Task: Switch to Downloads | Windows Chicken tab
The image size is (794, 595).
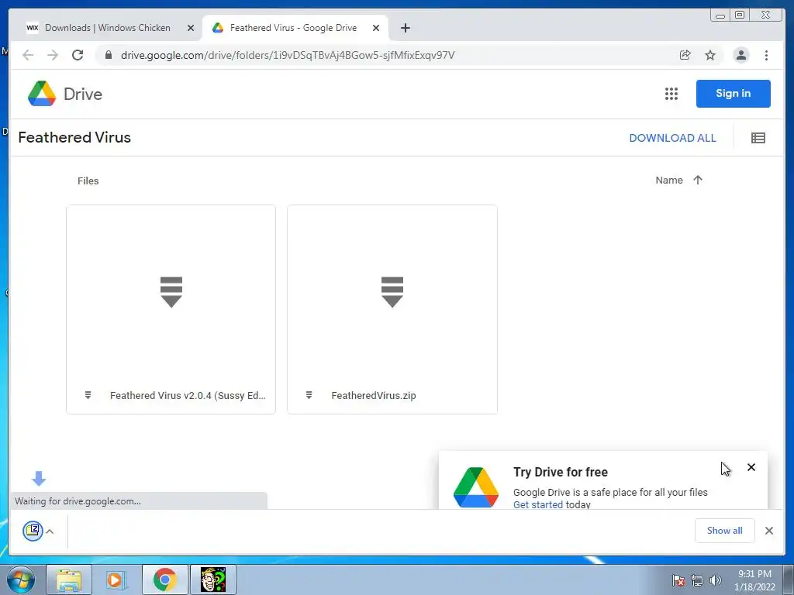Action: click(x=107, y=28)
